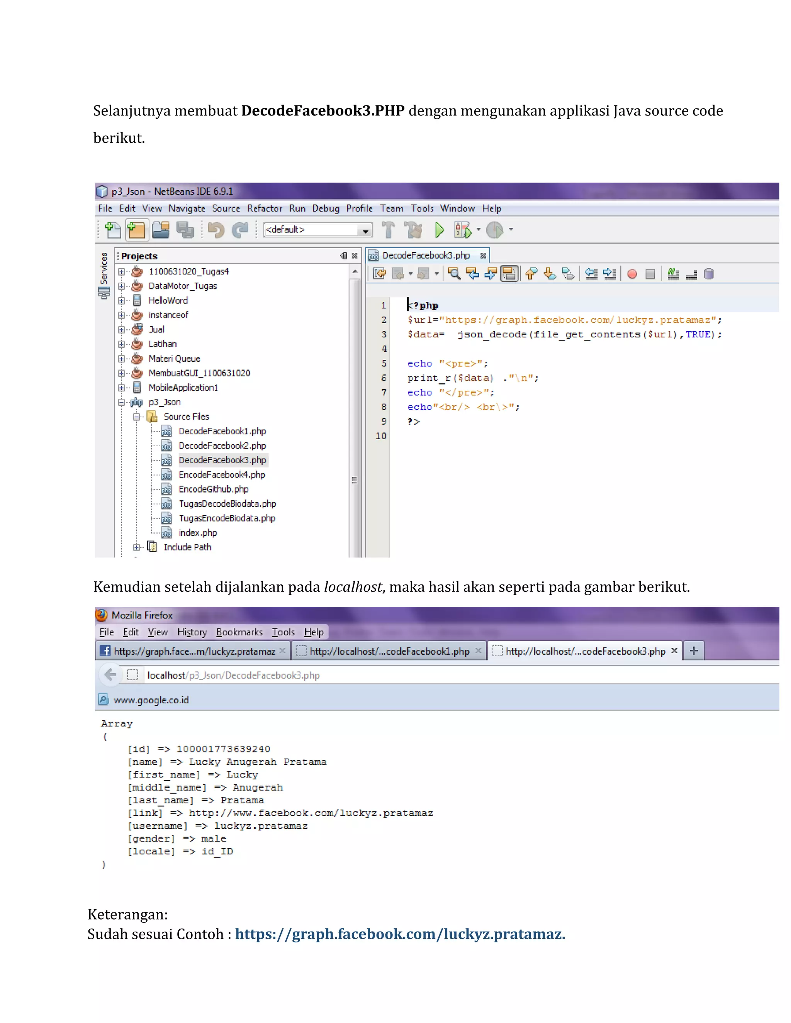Expand the Materi Queue project node

pos(121,359)
